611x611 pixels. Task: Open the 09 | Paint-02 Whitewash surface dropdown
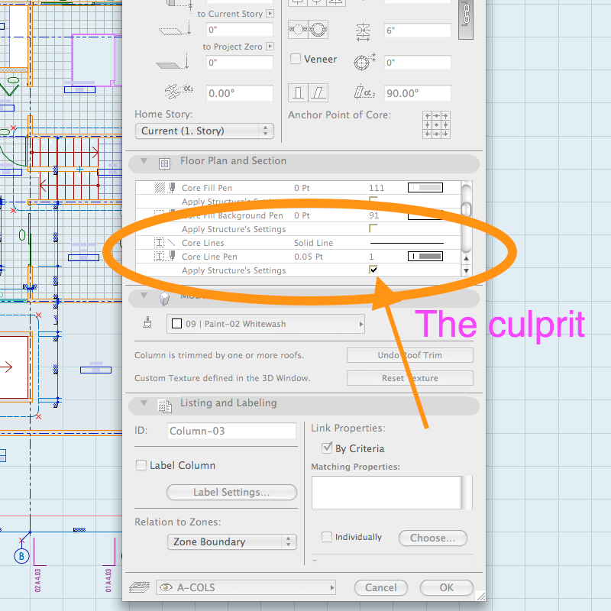click(266, 324)
